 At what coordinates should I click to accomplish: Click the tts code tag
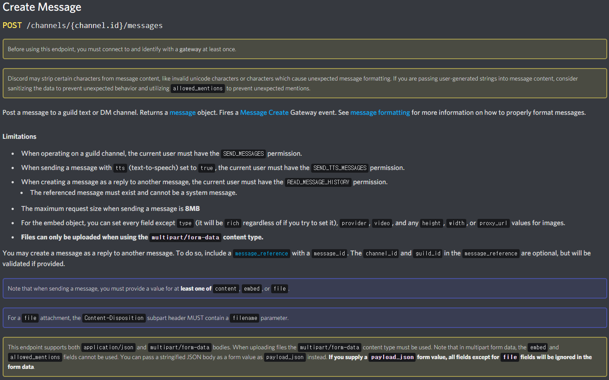point(120,168)
